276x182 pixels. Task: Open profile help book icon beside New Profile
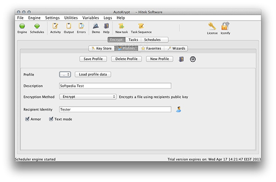point(181,59)
